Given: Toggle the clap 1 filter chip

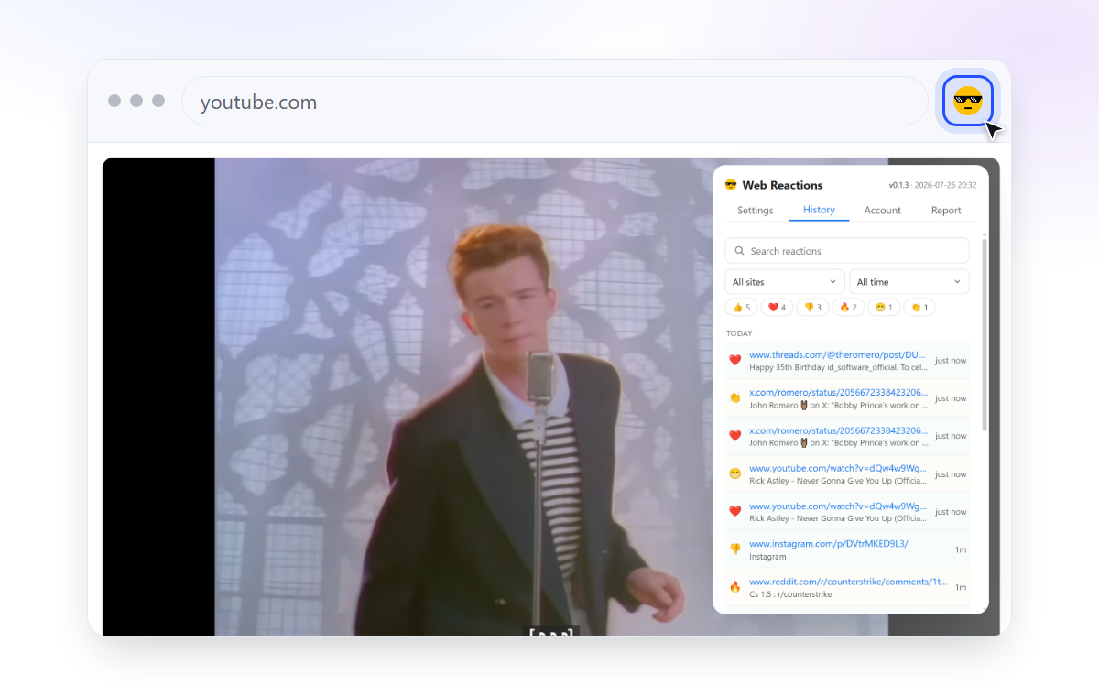Looking at the screenshot, I should [919, 308].
